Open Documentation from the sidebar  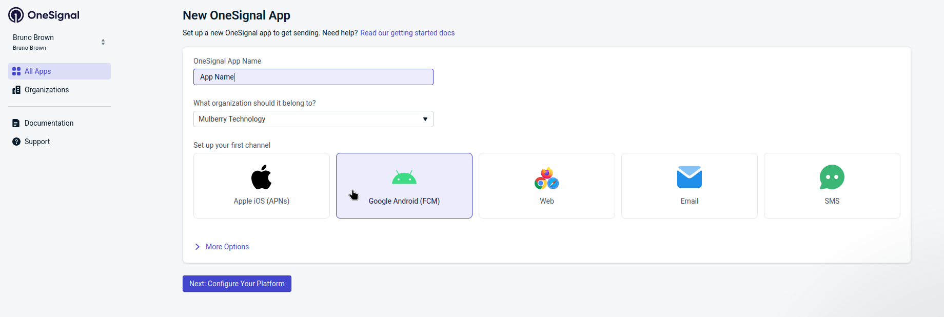coord(49,123)
